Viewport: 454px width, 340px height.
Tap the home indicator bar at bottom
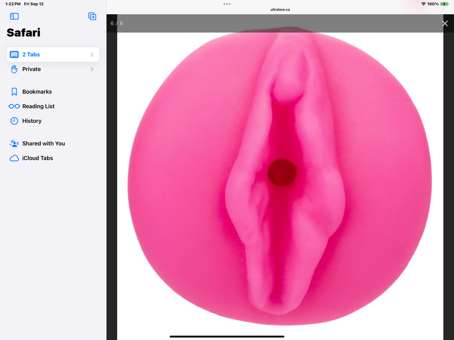(227, 336)
